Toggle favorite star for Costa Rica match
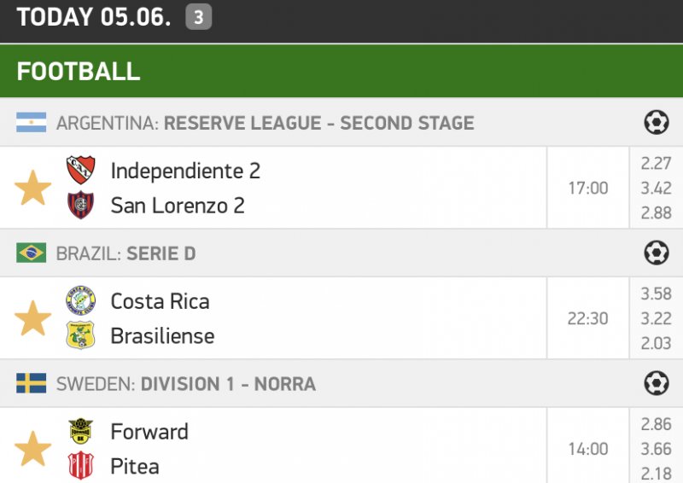Screen dimensions: 683x483 (x=33, y=318)
